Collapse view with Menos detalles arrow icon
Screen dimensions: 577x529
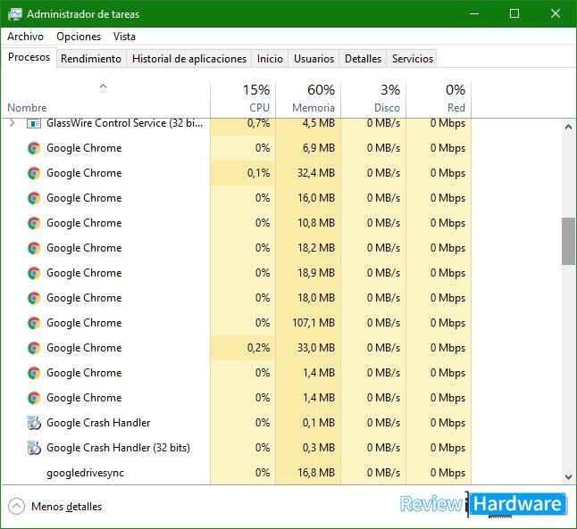click(17, 507)
